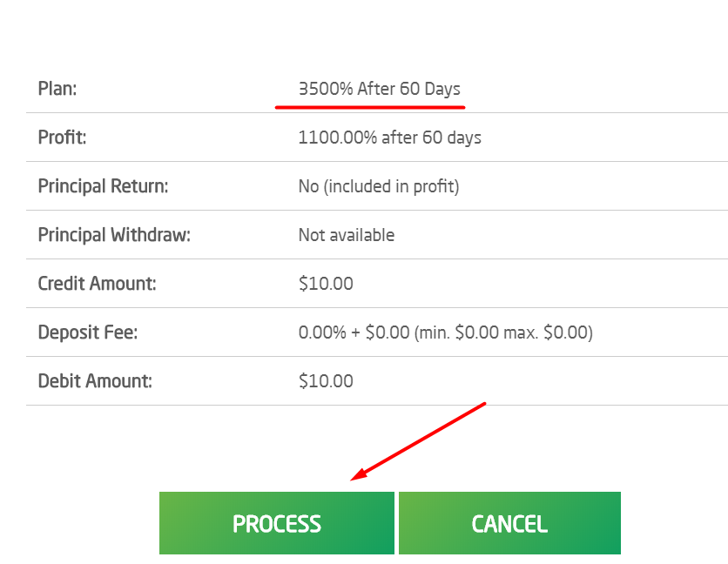The height and width of the screenshot is (564, 728).
Task: Click the "Principal Withdraw:" label
Action: (x=114, y=235)
